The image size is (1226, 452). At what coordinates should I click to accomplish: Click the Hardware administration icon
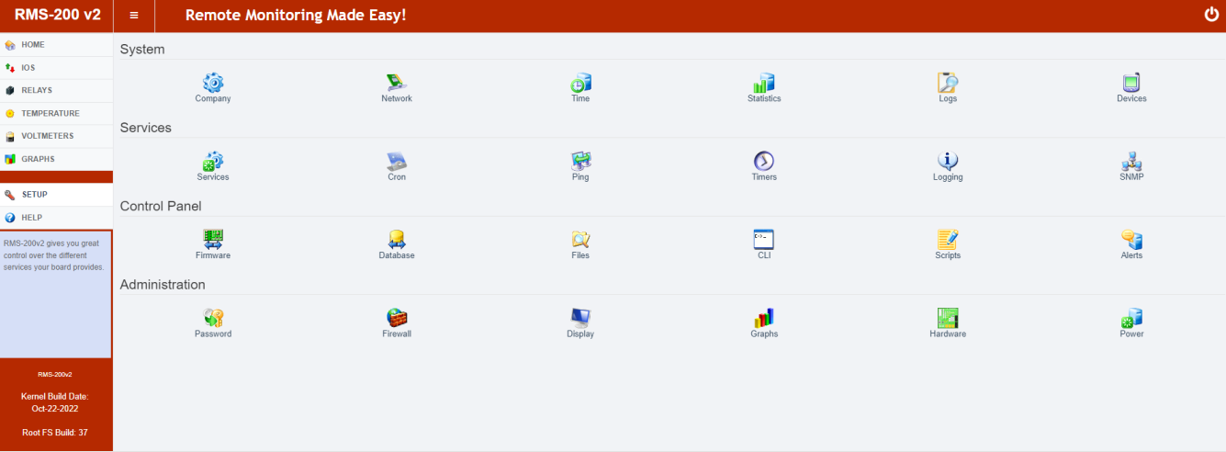pyautogui.click(x=948, y=319)
